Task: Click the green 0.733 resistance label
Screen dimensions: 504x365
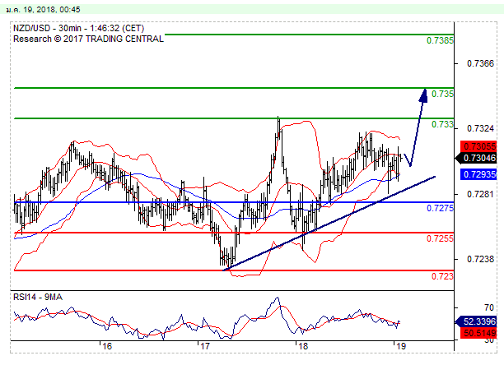Action: (x=442, y=124)
